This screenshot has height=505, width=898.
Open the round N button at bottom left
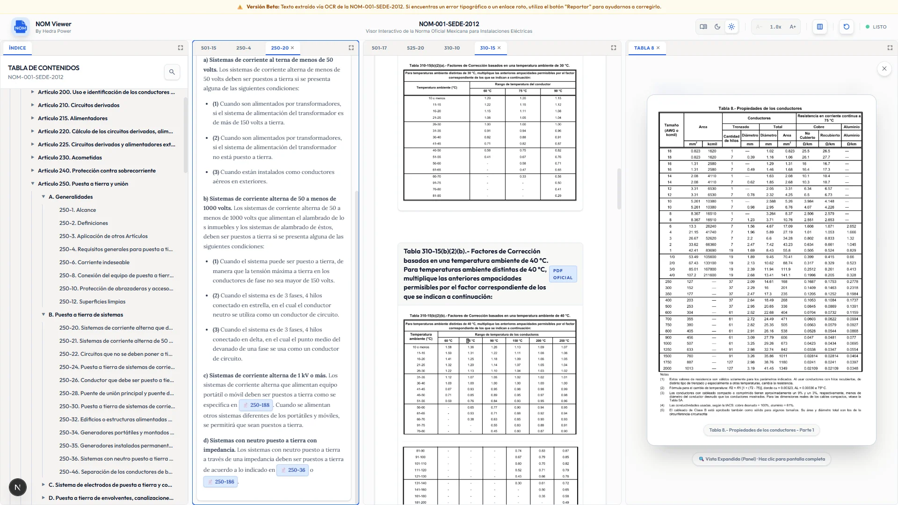point(18,487)
